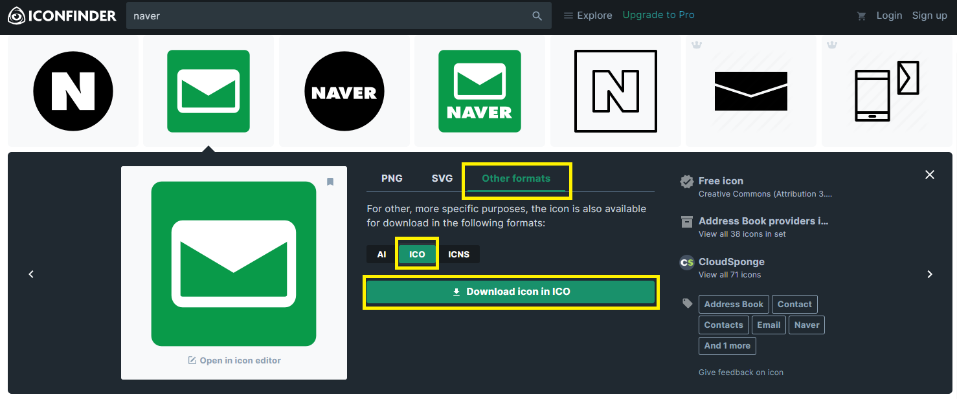This screenshot has height=399, width=957.
Task: Open the shopping cart icon
Action: click(x=861, y=16)
